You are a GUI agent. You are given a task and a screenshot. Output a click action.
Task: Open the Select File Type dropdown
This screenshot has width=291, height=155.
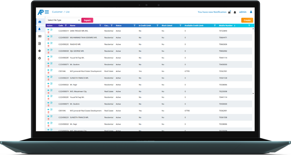point(64,20)
